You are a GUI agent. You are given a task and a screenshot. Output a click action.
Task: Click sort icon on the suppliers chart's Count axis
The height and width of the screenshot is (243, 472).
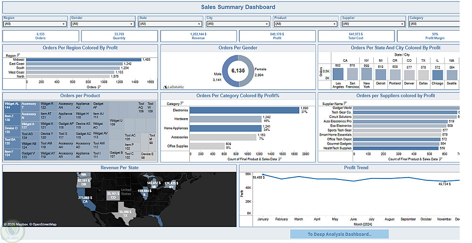441,159
